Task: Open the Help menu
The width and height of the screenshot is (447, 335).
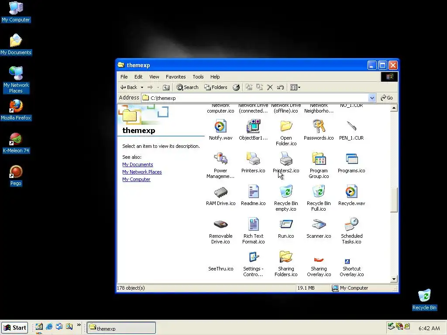Action: (x=215, y=77)
